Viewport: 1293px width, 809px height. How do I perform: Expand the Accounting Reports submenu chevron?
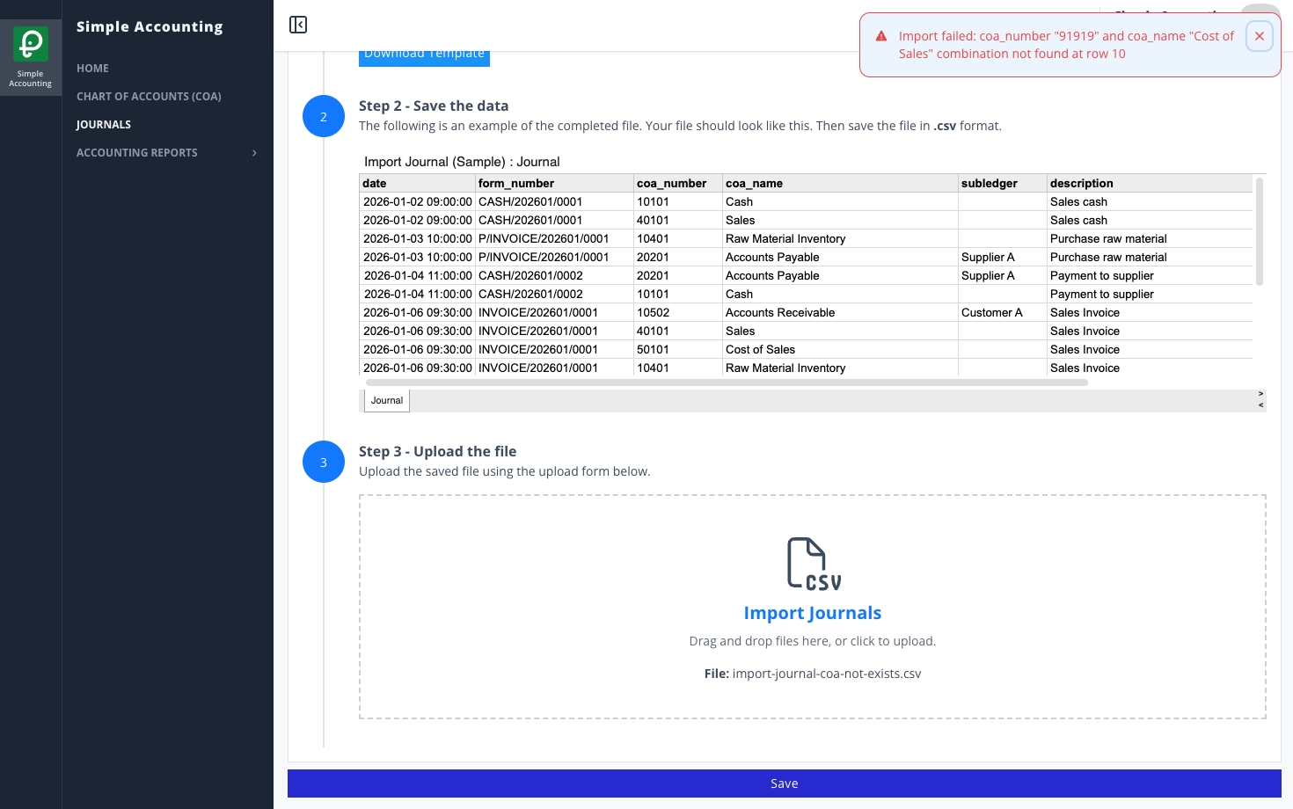(x=254, y=153)
